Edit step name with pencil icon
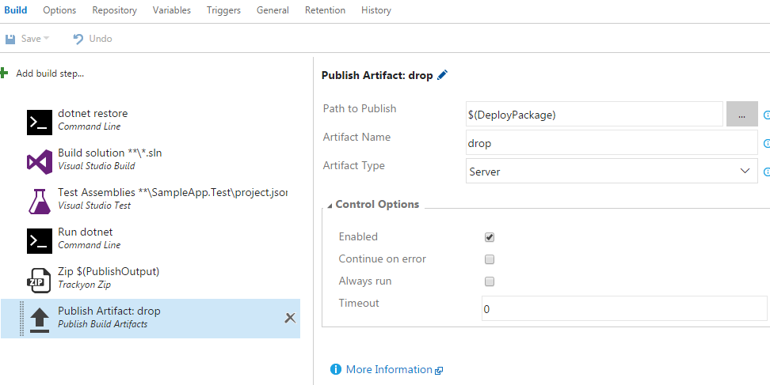Image resolution: width=770 pixels, height=385 pixels. click(x=442, y=75)
